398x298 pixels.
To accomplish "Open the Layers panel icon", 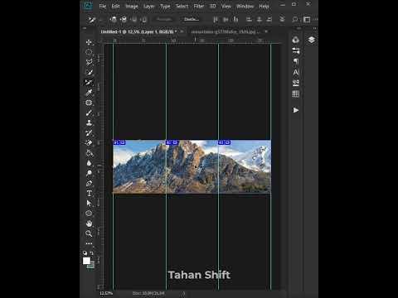I will (312, 40).
